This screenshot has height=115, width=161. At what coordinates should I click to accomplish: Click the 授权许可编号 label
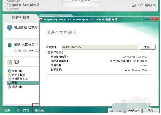point(59,57)
